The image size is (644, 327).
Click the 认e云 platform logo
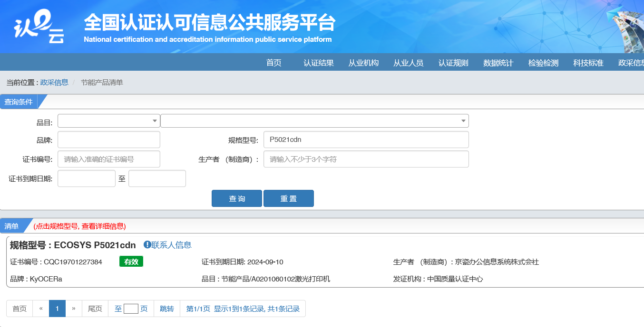pos(39,27)
